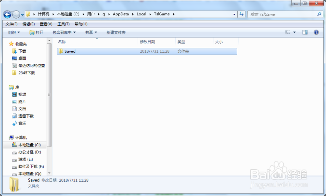The height and width of the screenshot is (196, 326).
Task: Click the greyed Forward arrow button
Action: coord(16,14)
